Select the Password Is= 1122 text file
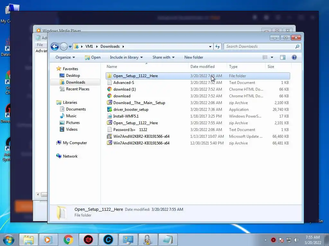This screenshot has height=246, width=329. [x=198, y=130]
